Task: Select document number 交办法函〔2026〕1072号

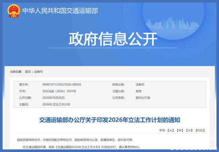Action: click(x=59, y=91)
